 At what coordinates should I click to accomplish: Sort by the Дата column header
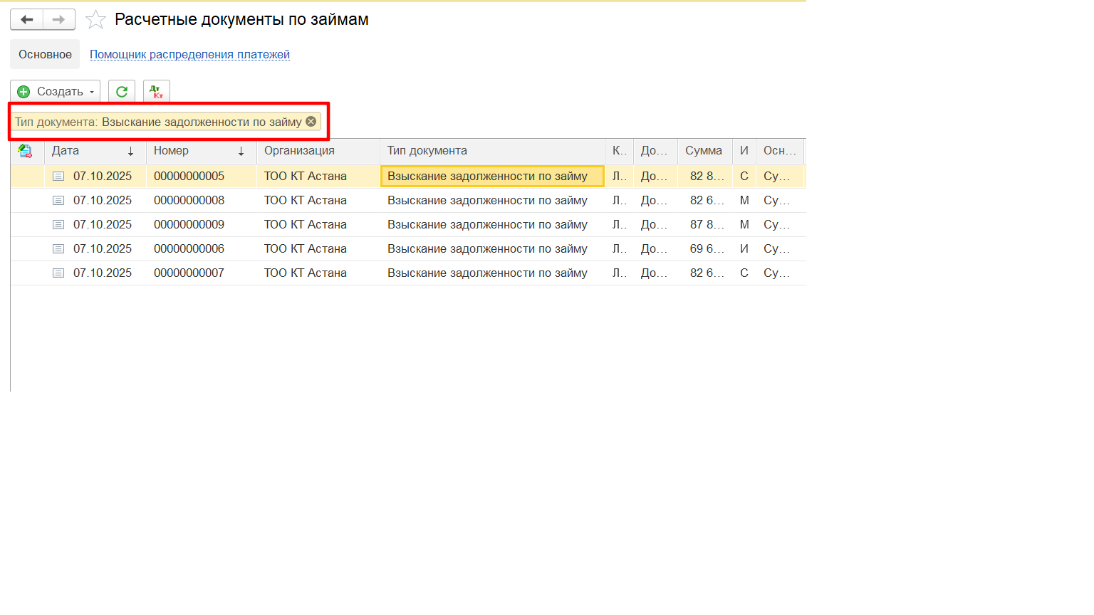click(x=95, y=151)
